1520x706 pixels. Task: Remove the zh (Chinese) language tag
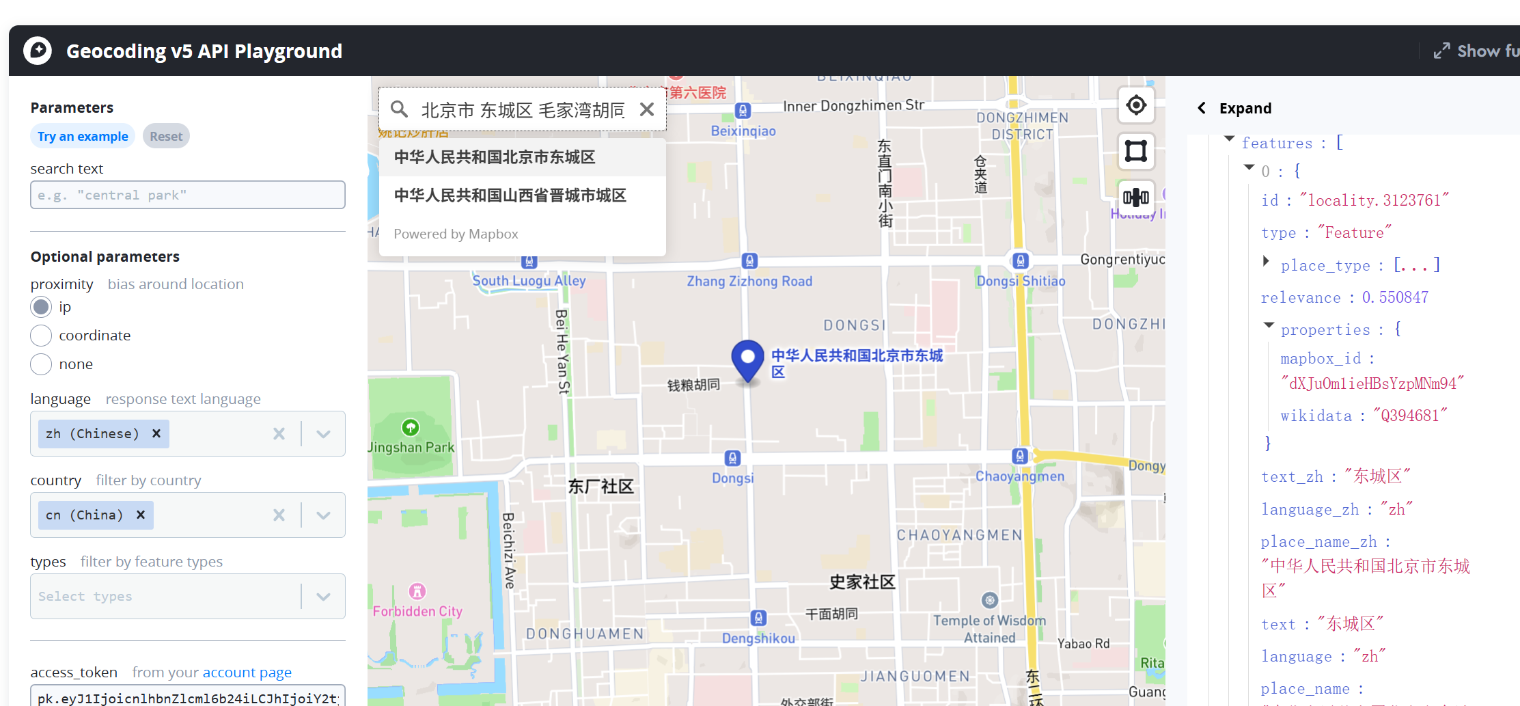[156, 433]
